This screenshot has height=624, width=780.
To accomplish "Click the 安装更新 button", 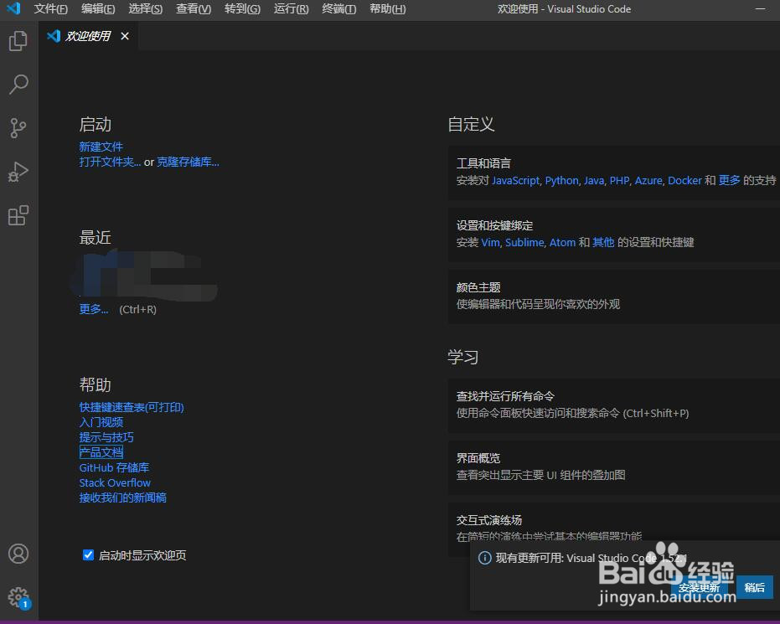I will pyautogui.click(x=699, y=587).
